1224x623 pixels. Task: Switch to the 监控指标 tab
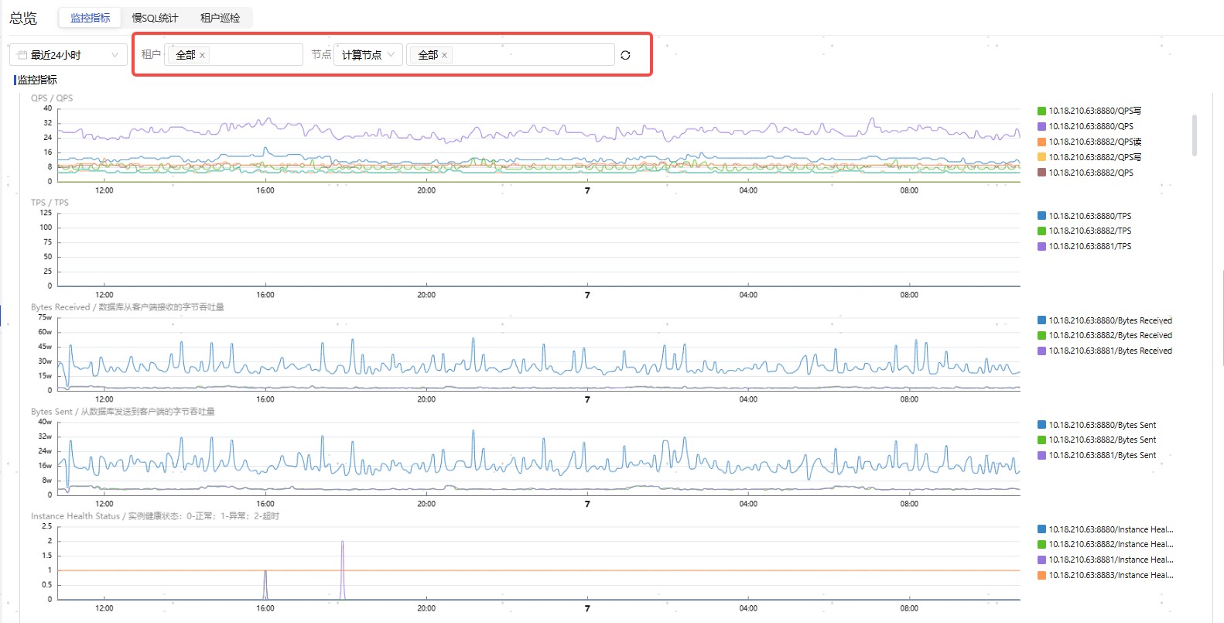point(91,18)
